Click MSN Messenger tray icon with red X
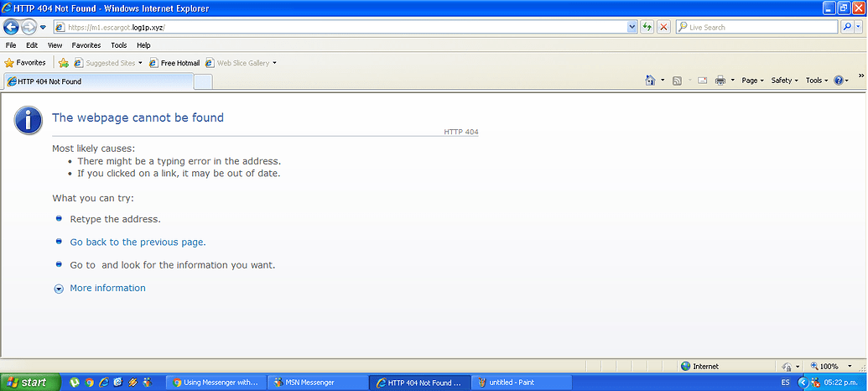This screenshot has height=391, width=868. (815, 382)
